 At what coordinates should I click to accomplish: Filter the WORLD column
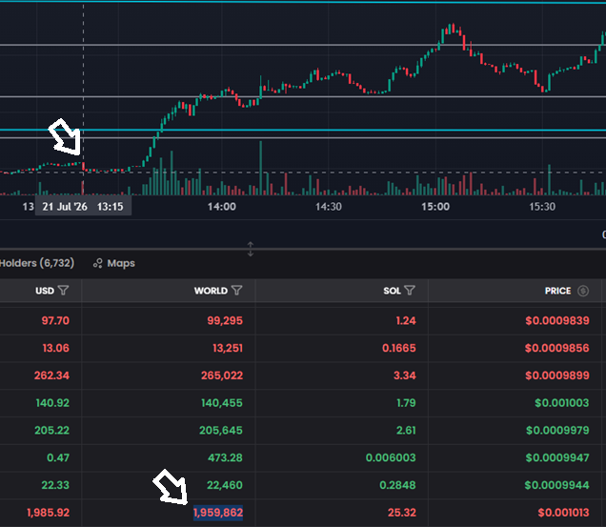(237, 291)
